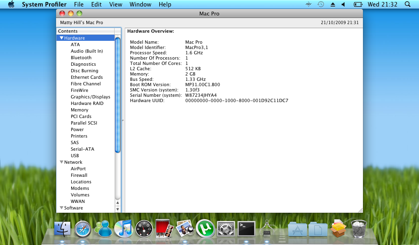This screenshot has width=419, height=245.
Task: Open the volume speaker menu
Action: pos(343,4)
